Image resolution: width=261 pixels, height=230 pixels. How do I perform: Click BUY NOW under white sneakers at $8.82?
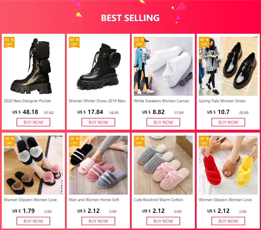tap(163, 122)
